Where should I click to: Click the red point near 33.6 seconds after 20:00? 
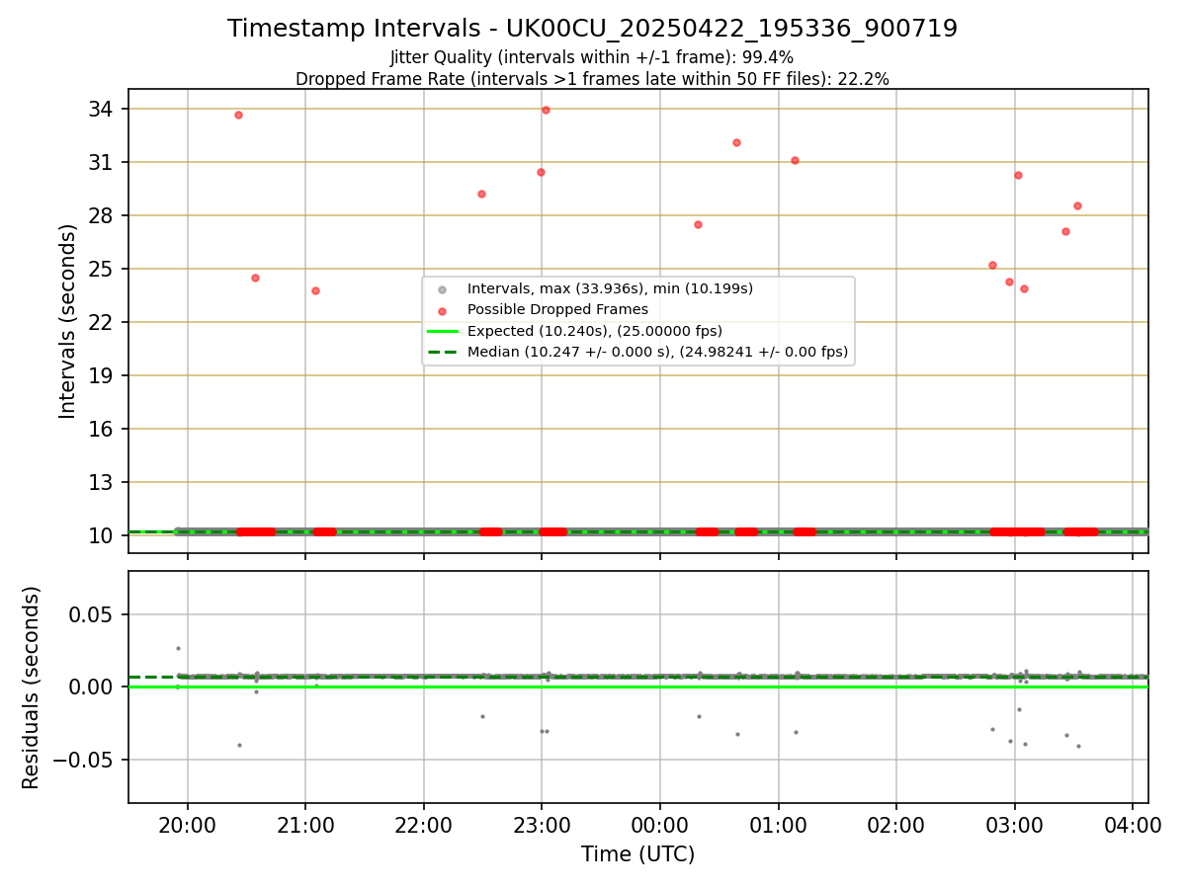[x=238, y=115]
